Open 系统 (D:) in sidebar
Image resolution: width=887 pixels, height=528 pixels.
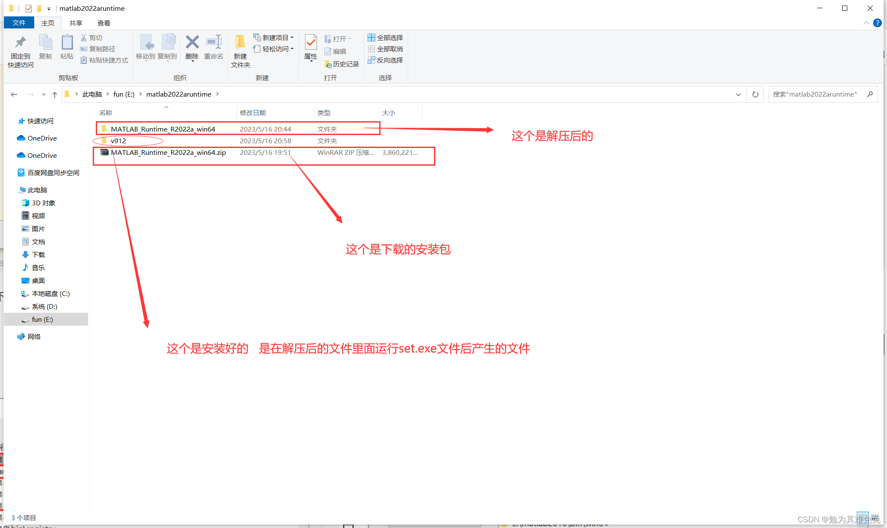tap(44, 307)
